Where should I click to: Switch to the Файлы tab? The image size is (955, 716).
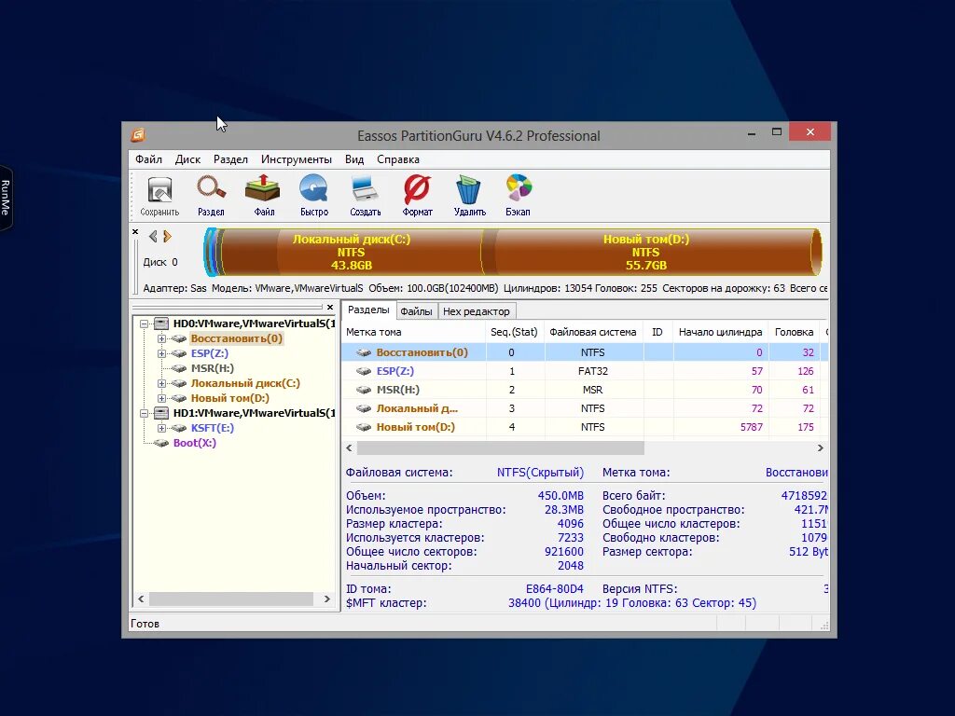(x=417, y=311)
